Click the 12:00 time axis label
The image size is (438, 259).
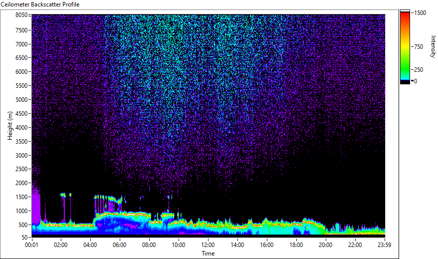point(208,245)
